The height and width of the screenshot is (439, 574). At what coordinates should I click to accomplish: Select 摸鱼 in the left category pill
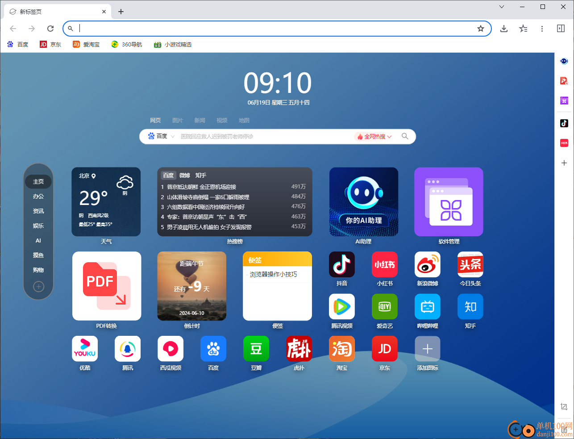pyautogui.click(x=38, y=255)
